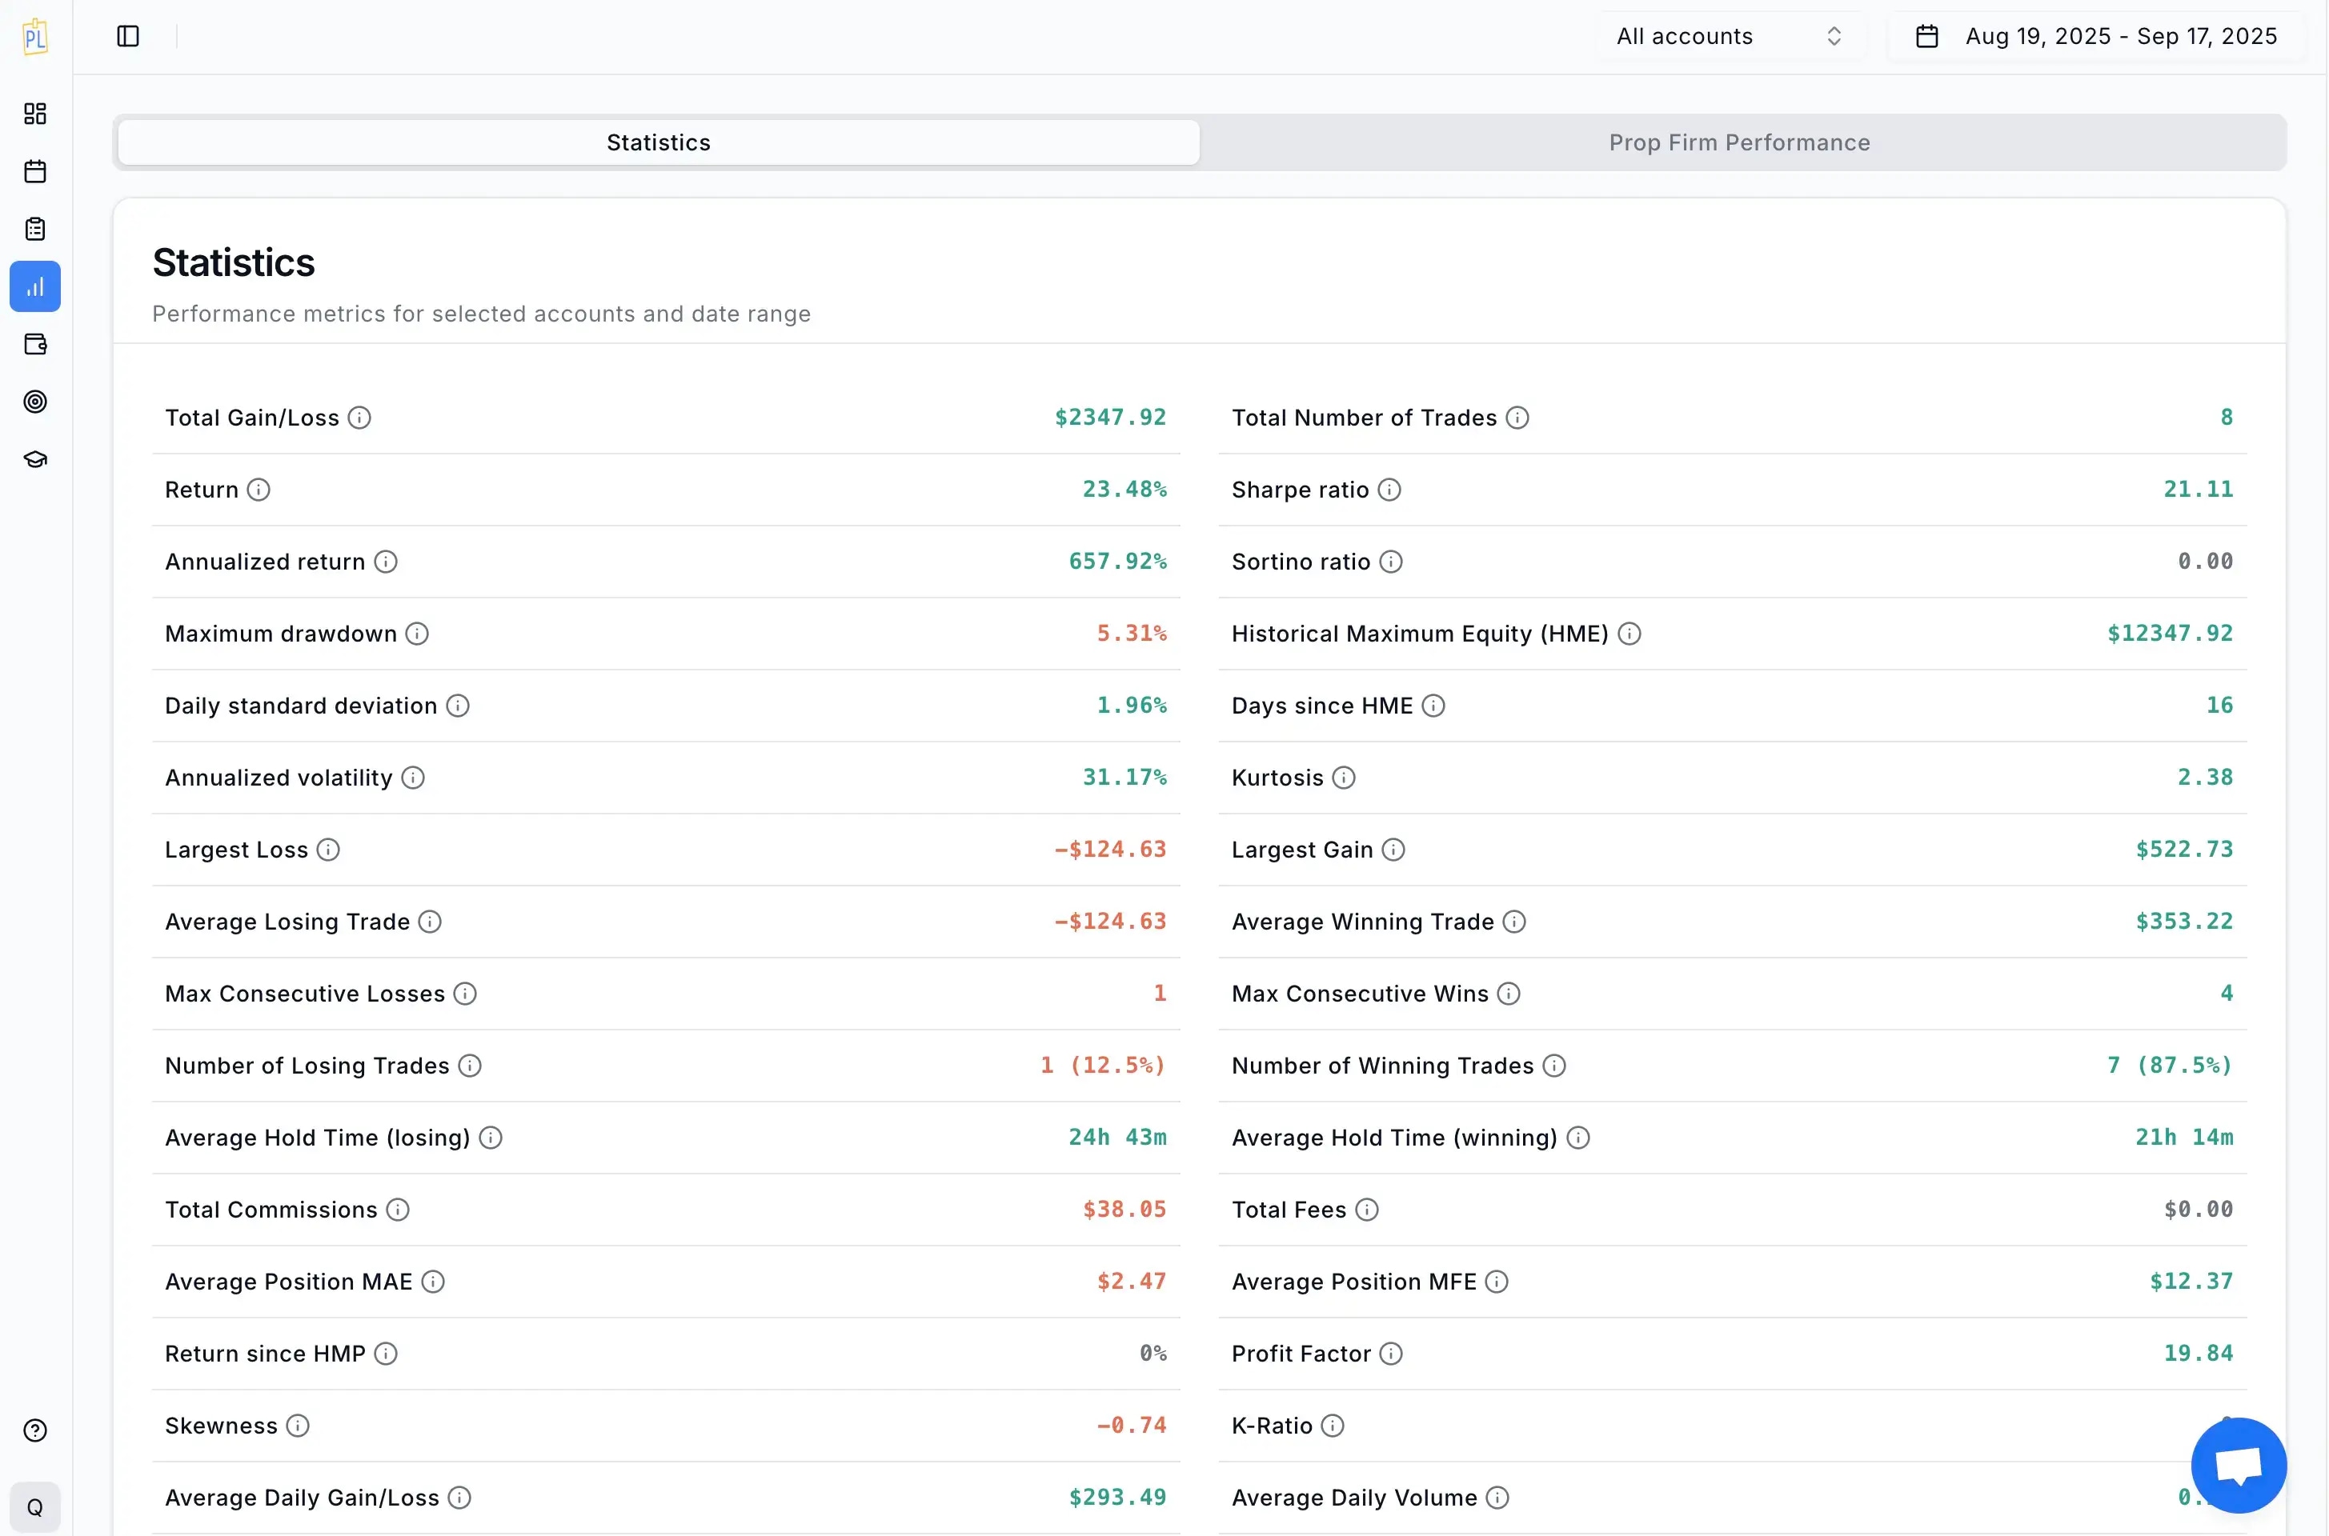Click the Help question mark icon
The width and height of the screenshot is (2329, 1536).
pos(35,1430)
